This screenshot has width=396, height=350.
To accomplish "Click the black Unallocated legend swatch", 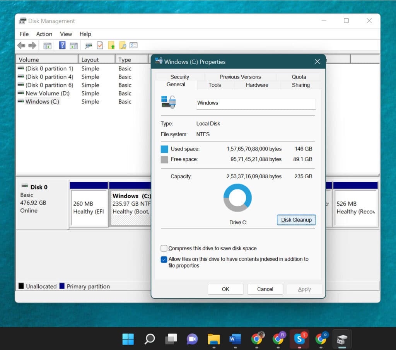I will click(x=21, y=286).
